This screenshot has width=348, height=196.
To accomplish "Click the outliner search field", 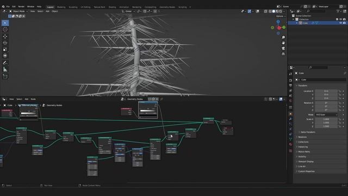I will (x=316, y=11).
